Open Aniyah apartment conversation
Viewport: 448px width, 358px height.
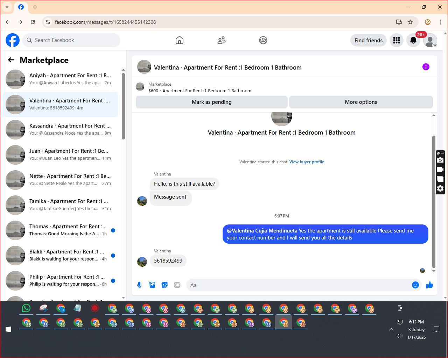tap(61, 79)
